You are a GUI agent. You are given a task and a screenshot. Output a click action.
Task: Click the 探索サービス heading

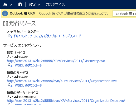16,53
